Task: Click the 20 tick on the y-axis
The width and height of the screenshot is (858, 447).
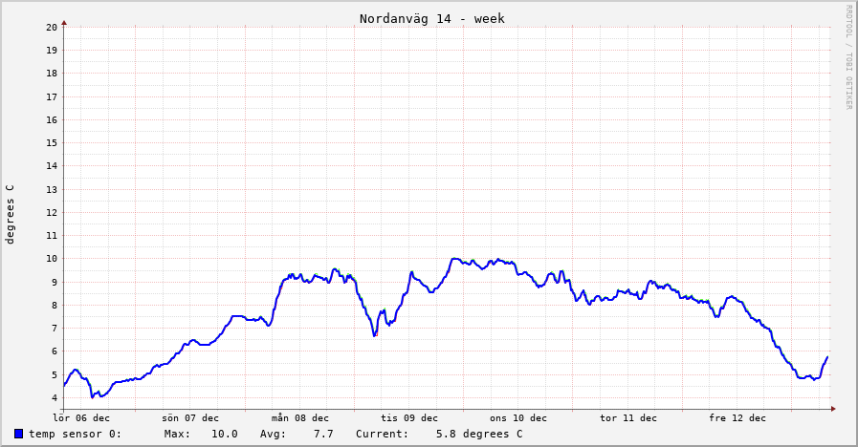Action: pyautogui.click(x=53, y=27)
